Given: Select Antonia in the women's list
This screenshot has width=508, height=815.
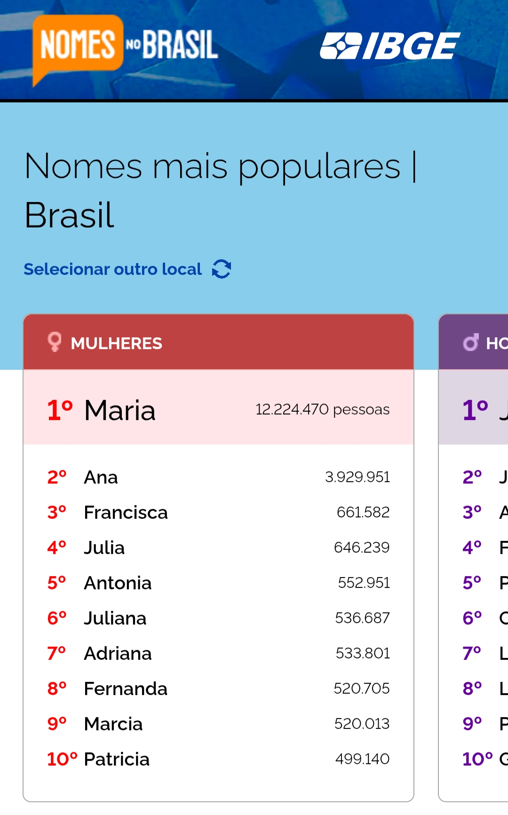Looking at the screenshot, I should [118, 583].
